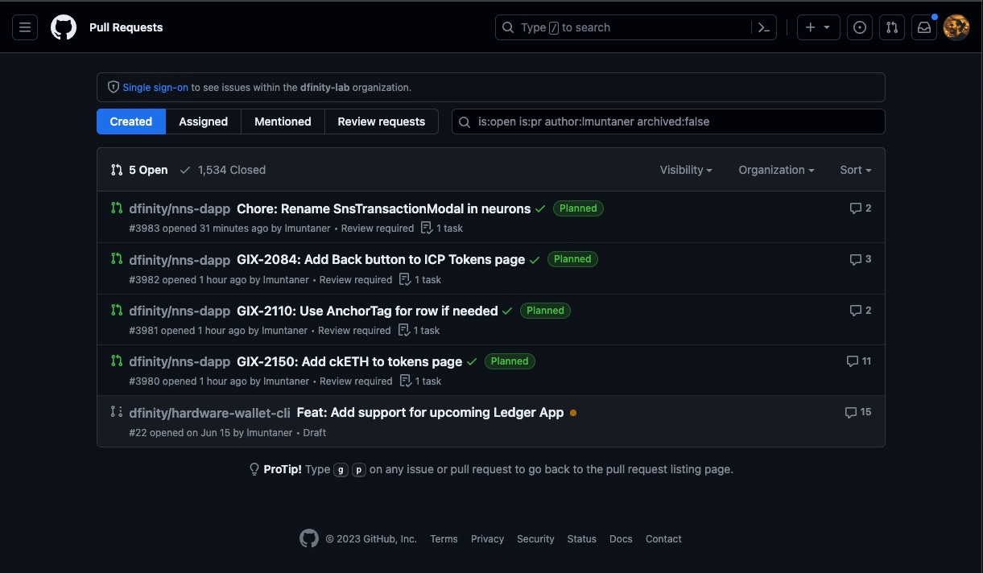983x573 pixels.
Task: Open the dropdown caret next to plus
Action: point(827,27)
